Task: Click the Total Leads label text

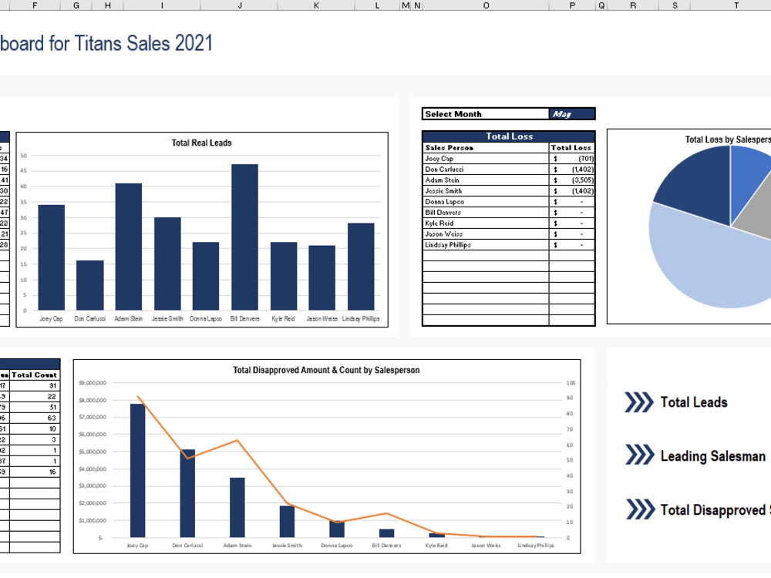Action: 693,402
